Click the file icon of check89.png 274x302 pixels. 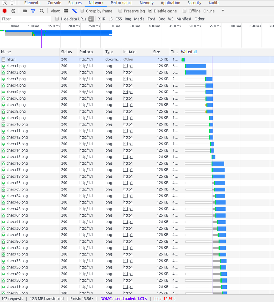tap(3, 274)
